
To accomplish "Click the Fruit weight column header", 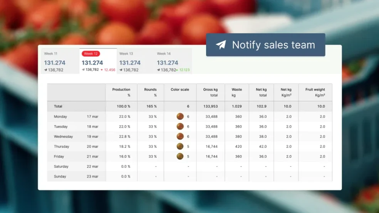I will click(x=315, y=92).
